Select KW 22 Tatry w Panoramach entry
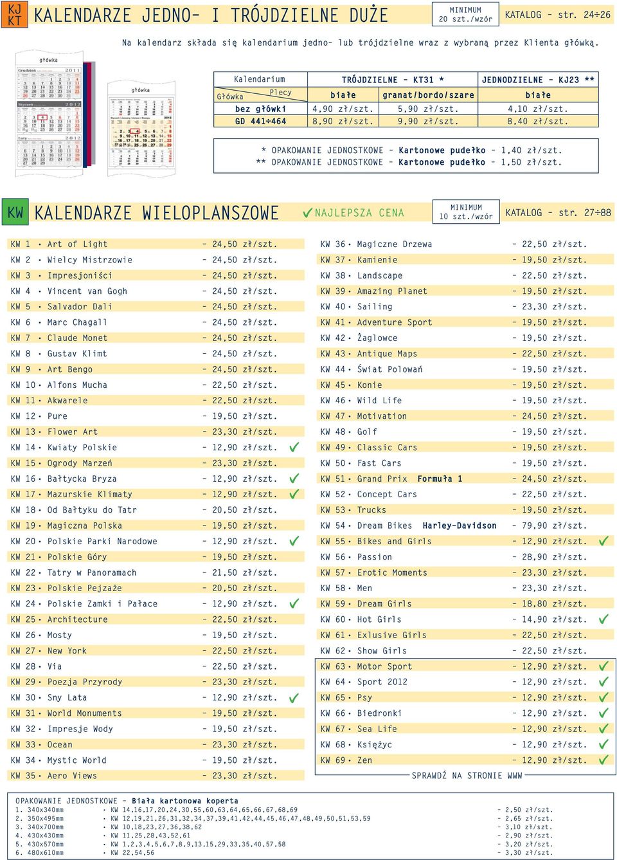The width and height of the screenshot is (617, 860). point(156,572)
